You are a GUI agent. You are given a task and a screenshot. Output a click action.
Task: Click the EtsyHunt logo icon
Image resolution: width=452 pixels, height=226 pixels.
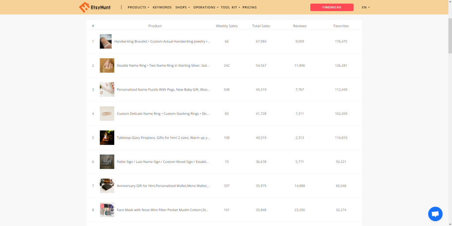click(x=84, y=8)
